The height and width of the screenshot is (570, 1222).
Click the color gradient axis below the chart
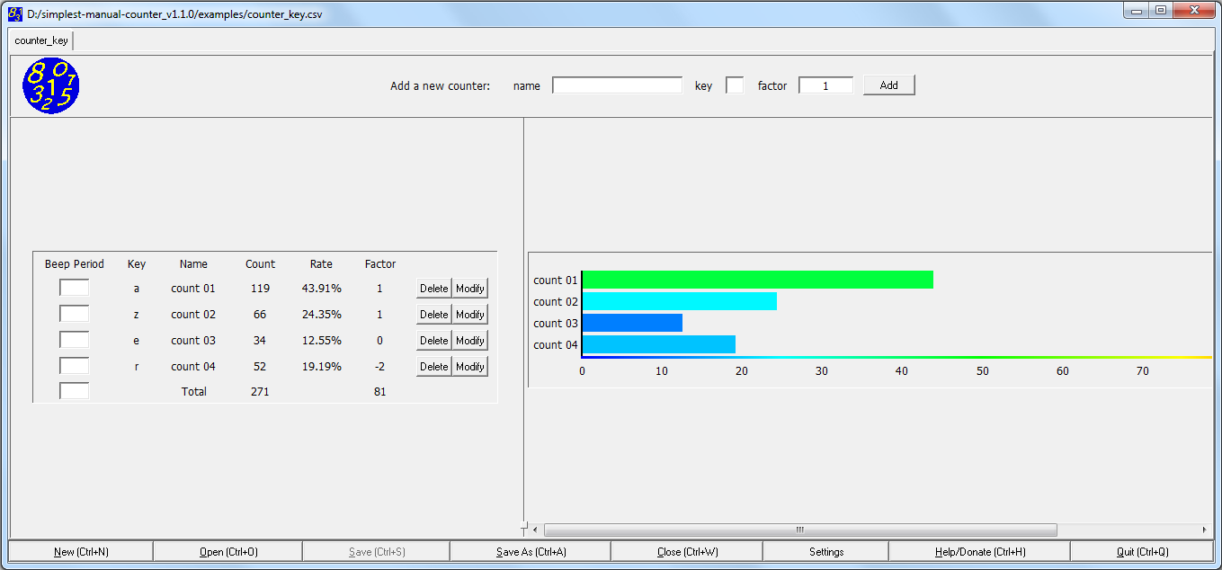pyautogui.click(x=899, y=356)
